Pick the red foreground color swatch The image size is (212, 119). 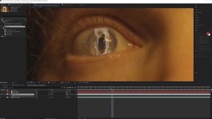208,33
